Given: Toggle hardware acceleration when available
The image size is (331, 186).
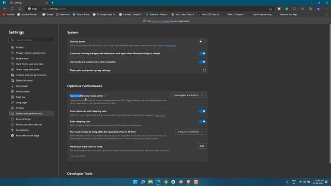Looking at the screenshot, I should click(x=202, y=62).
